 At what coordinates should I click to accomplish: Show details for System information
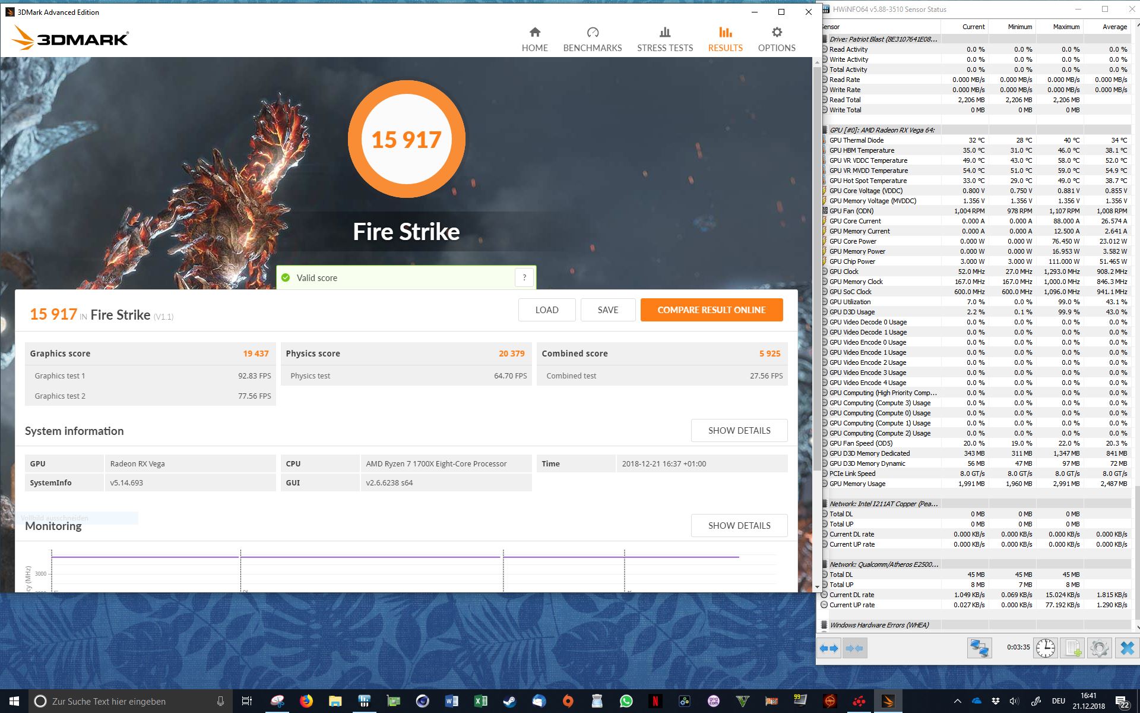coord(739,430)
